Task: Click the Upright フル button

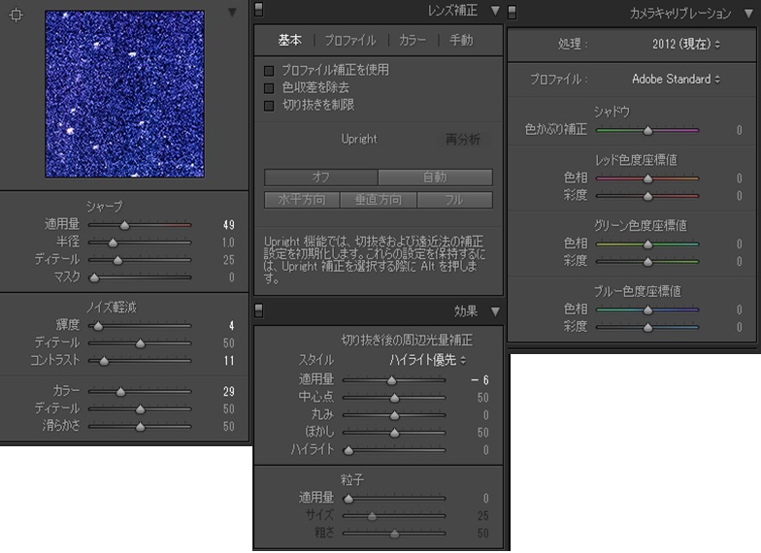Action: click(x=454, y=200)
